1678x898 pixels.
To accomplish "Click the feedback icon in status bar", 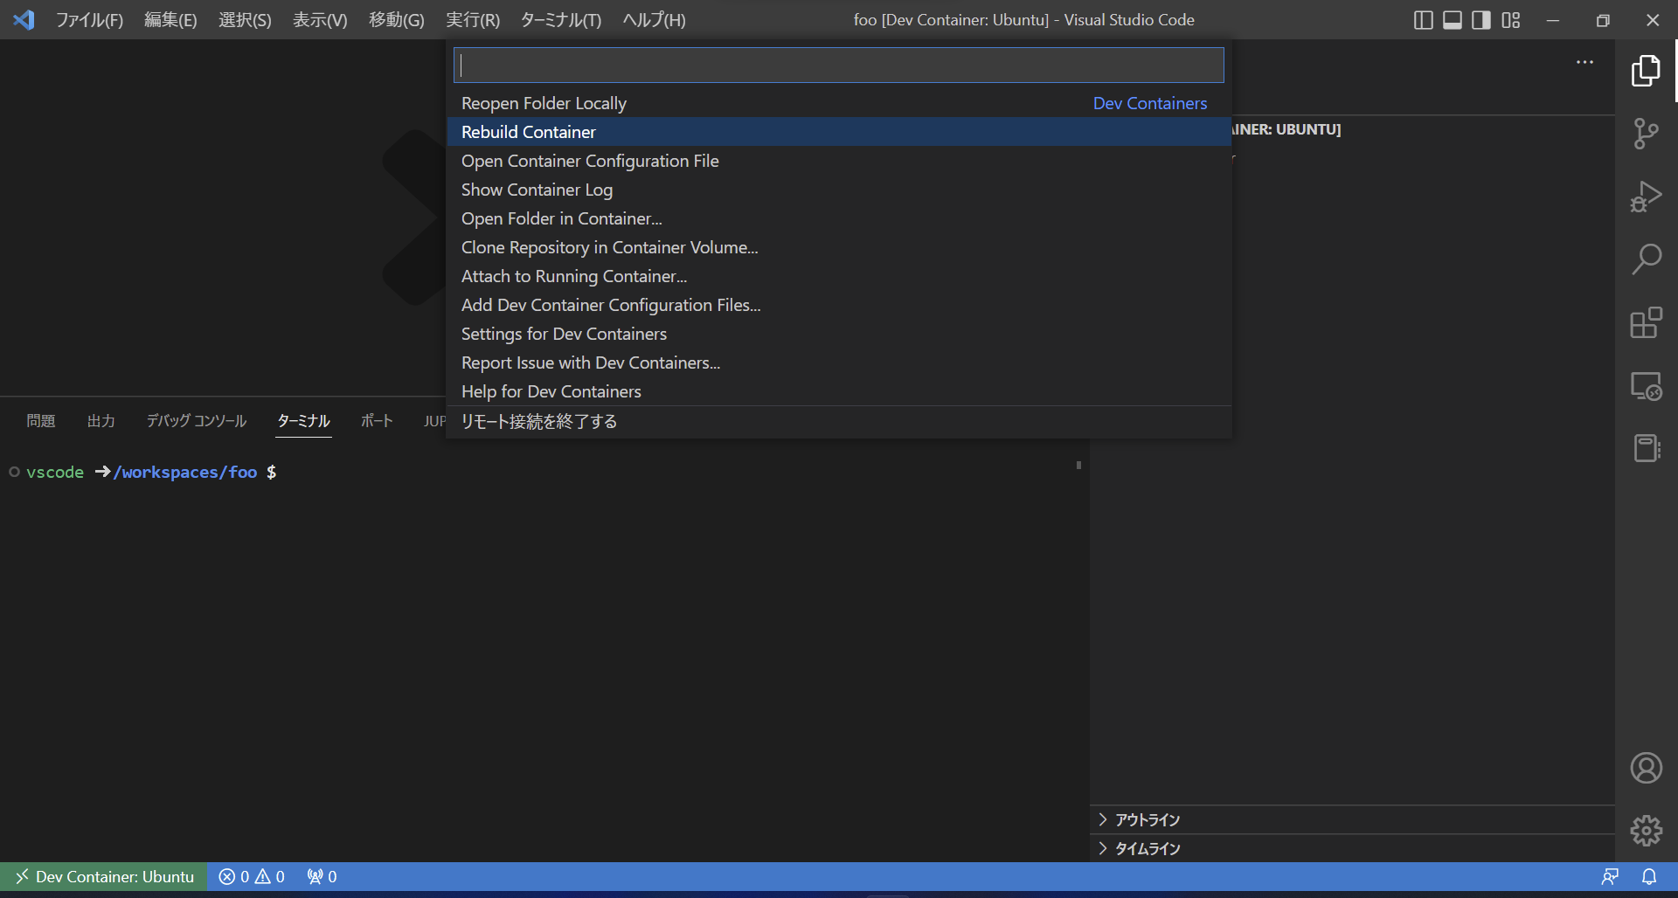I will click(1610, 876).
